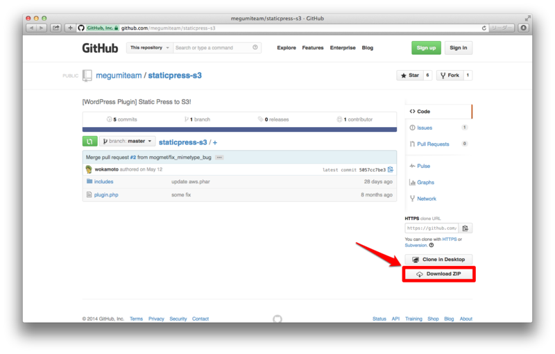Open the includes folder
Viewport: 555px width, 354px height.
click(x=103, y=182)
